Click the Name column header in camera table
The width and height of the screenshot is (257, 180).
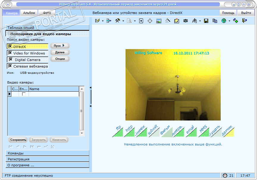[54, 89]
